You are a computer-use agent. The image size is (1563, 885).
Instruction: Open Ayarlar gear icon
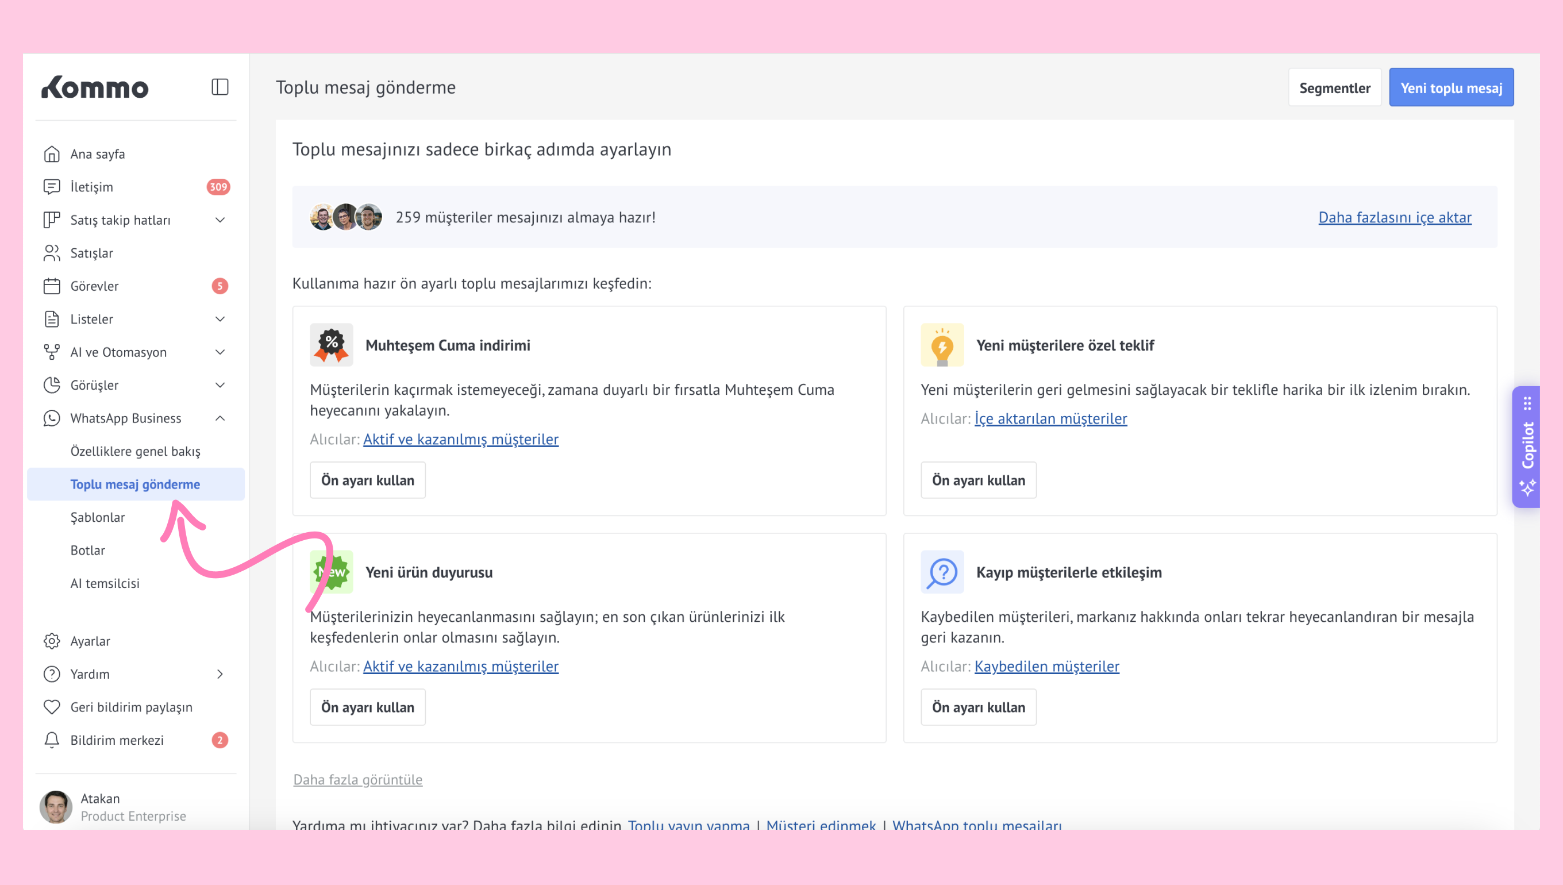pos(52,641)
